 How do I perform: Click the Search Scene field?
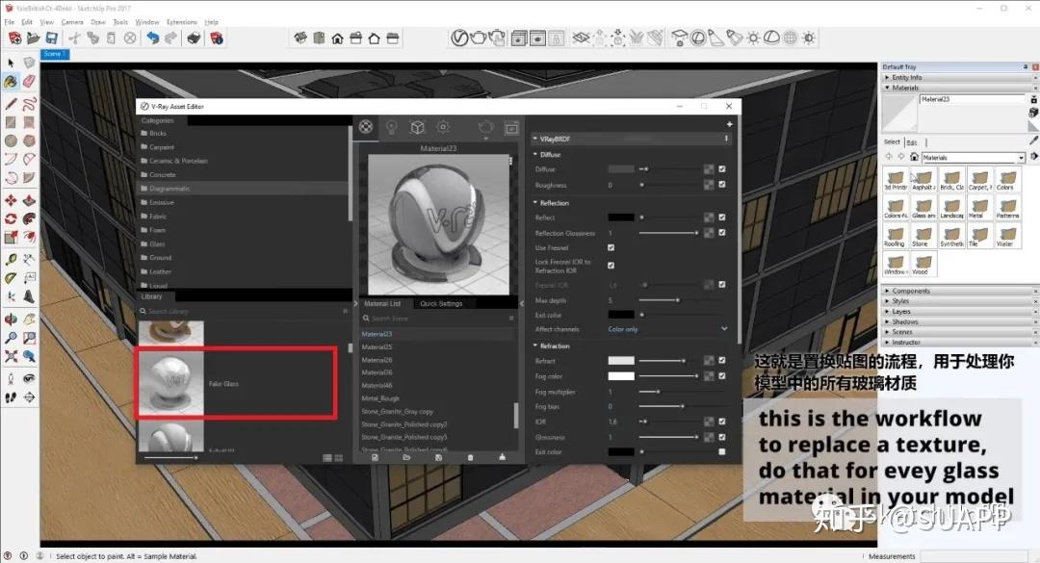pos(438,319)
